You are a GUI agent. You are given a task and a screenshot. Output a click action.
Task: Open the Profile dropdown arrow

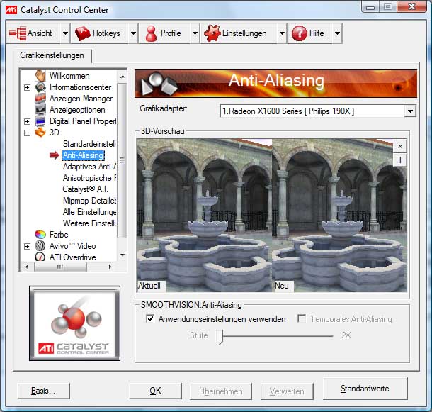pyautogui.click(x=195, y=33)
